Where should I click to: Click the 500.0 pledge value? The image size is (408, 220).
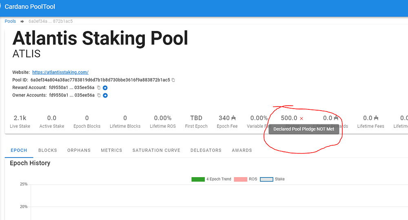[x=289, y=118]
